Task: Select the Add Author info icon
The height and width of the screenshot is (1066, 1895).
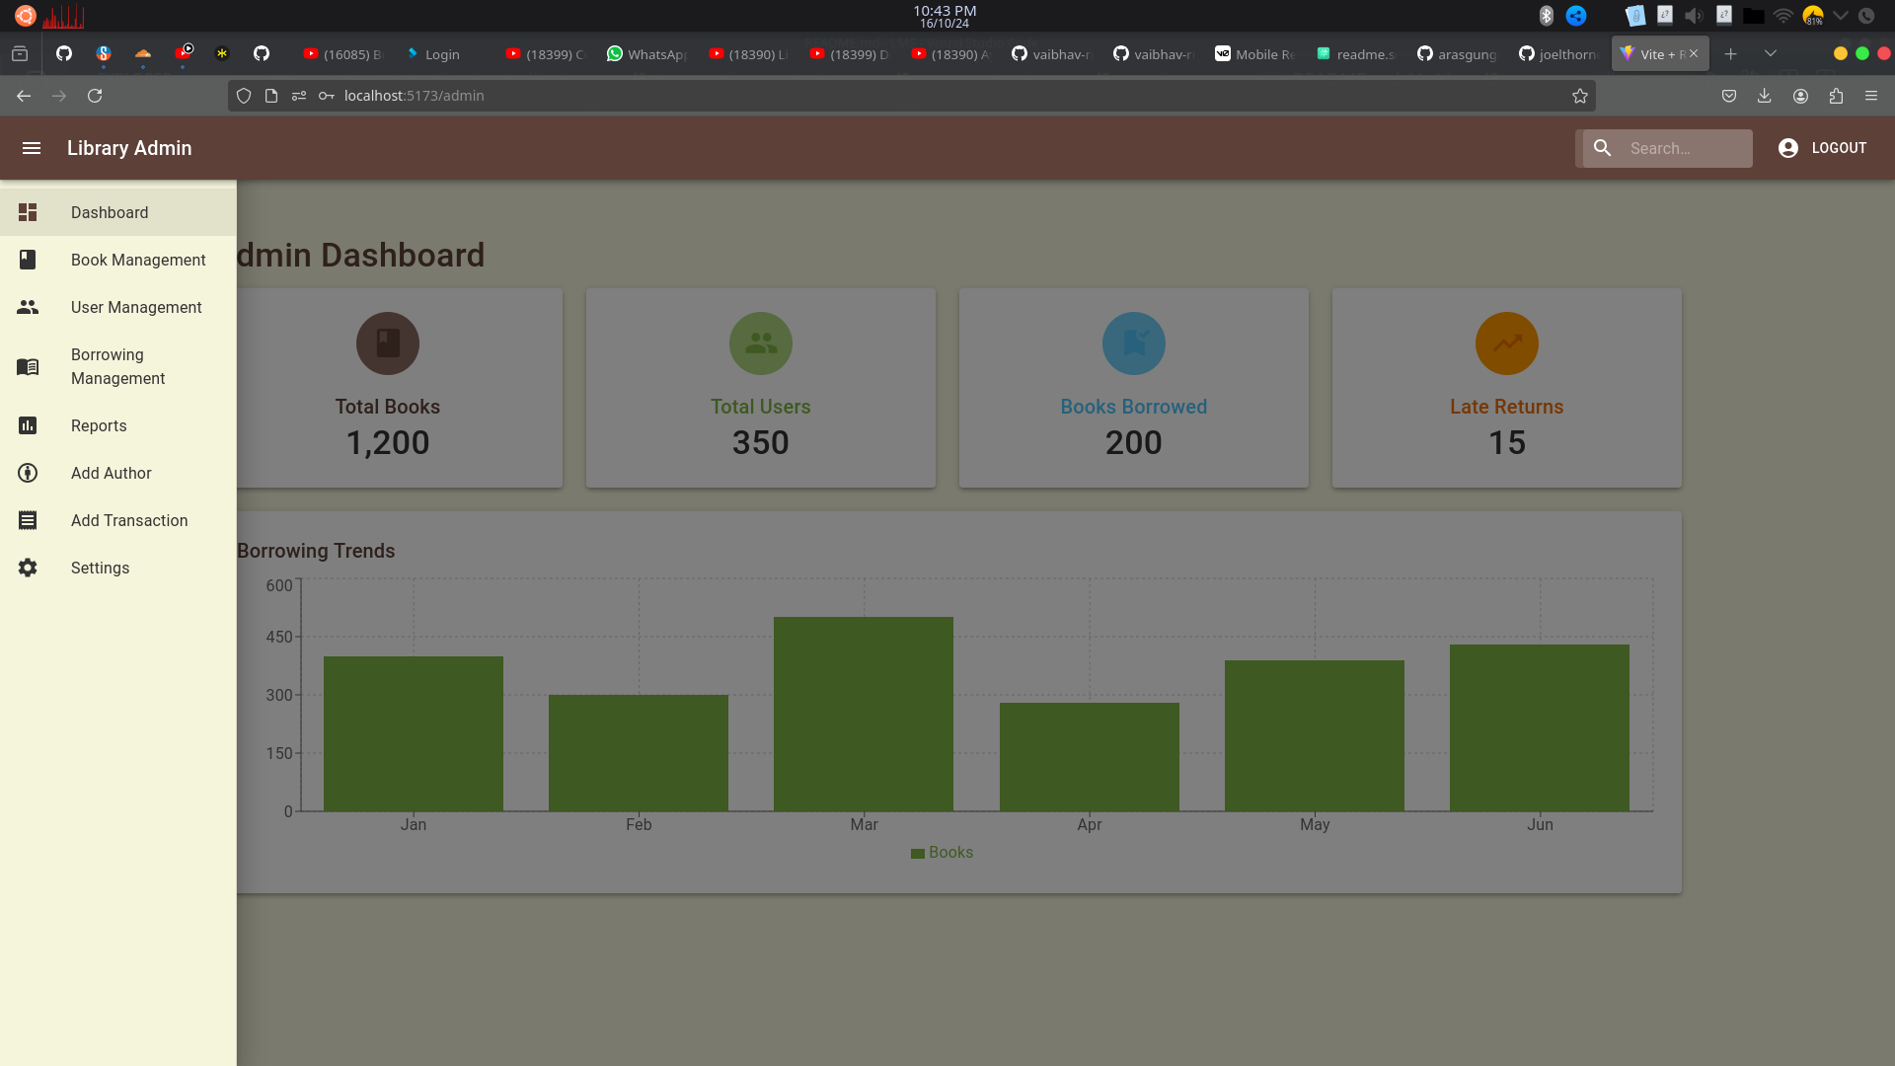Action: click(27, 473)
